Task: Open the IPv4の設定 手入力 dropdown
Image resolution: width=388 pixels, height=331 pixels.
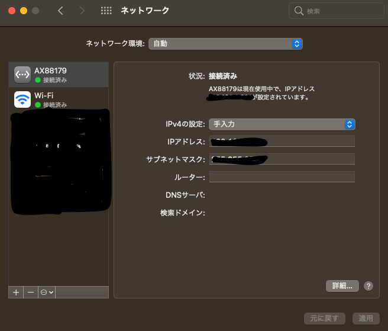Action: [282, 124]
